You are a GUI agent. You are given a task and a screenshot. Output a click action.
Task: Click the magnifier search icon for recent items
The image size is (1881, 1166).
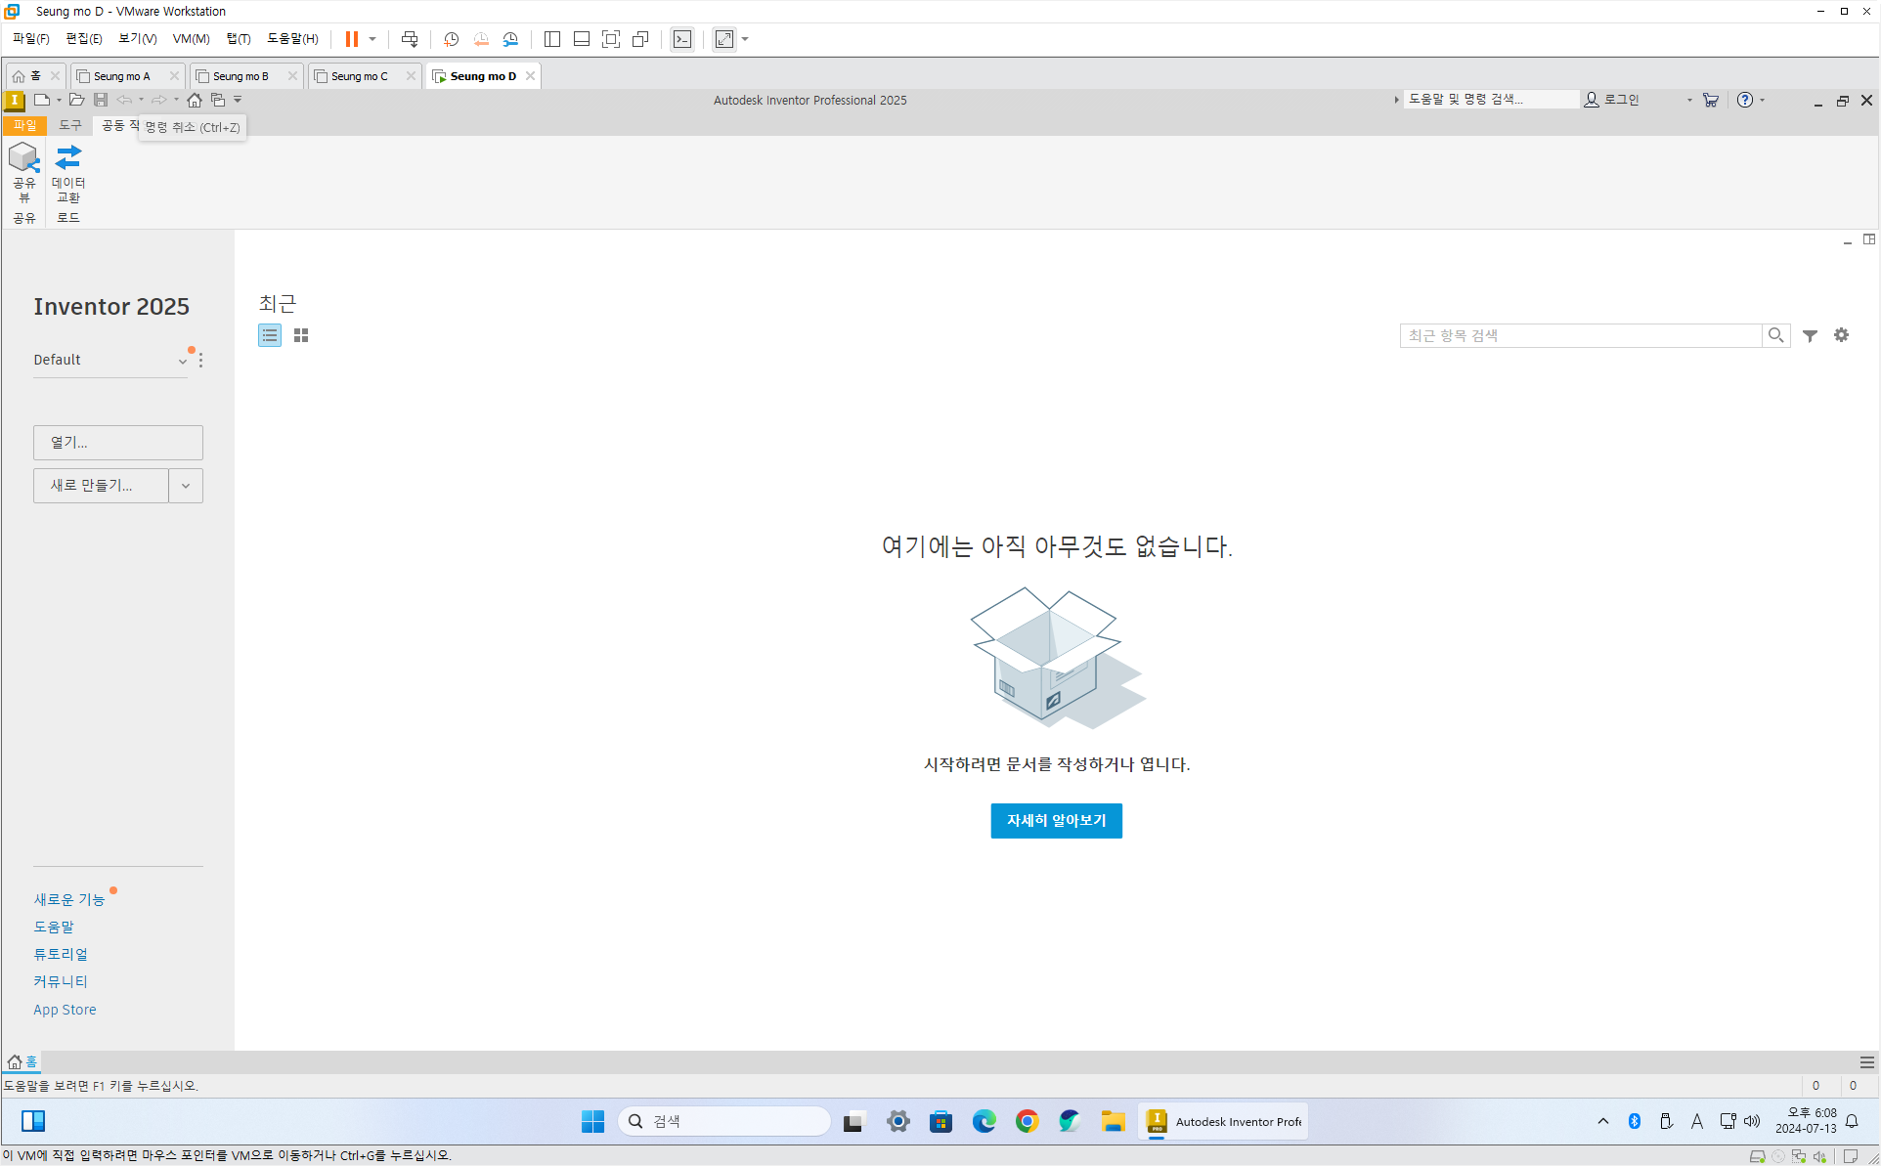click(1775, 335)
